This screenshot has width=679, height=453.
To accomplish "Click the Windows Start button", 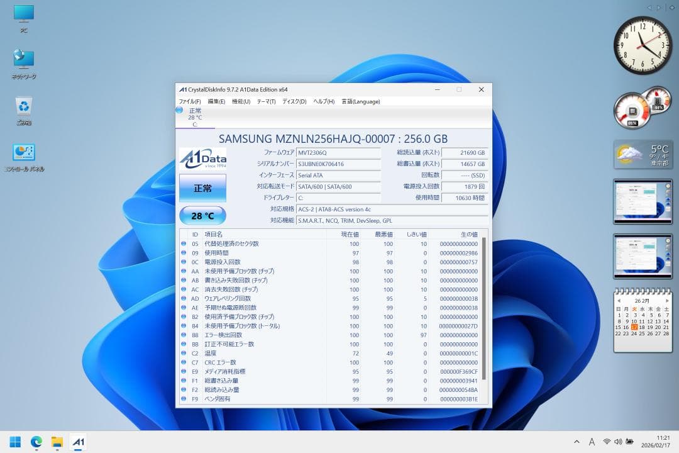I will [x=15, y=442].
